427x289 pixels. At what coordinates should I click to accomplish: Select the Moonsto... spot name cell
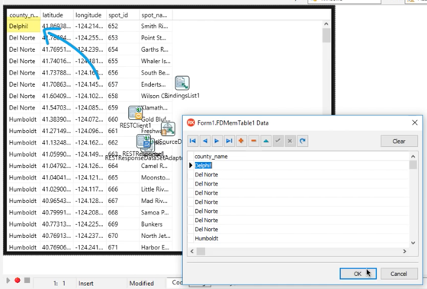tap(156, 178)
